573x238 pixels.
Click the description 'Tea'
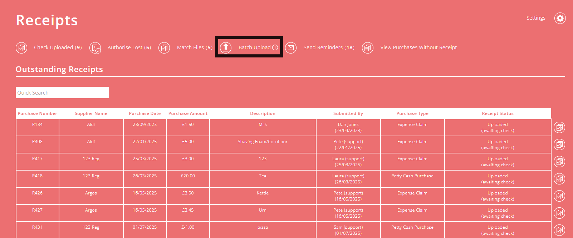tap(263, 176)
